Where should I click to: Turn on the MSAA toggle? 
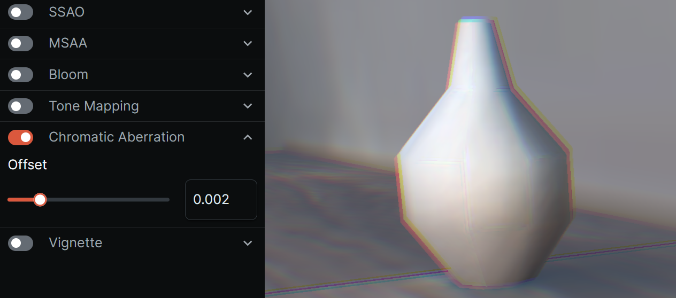tap(20, 43)
